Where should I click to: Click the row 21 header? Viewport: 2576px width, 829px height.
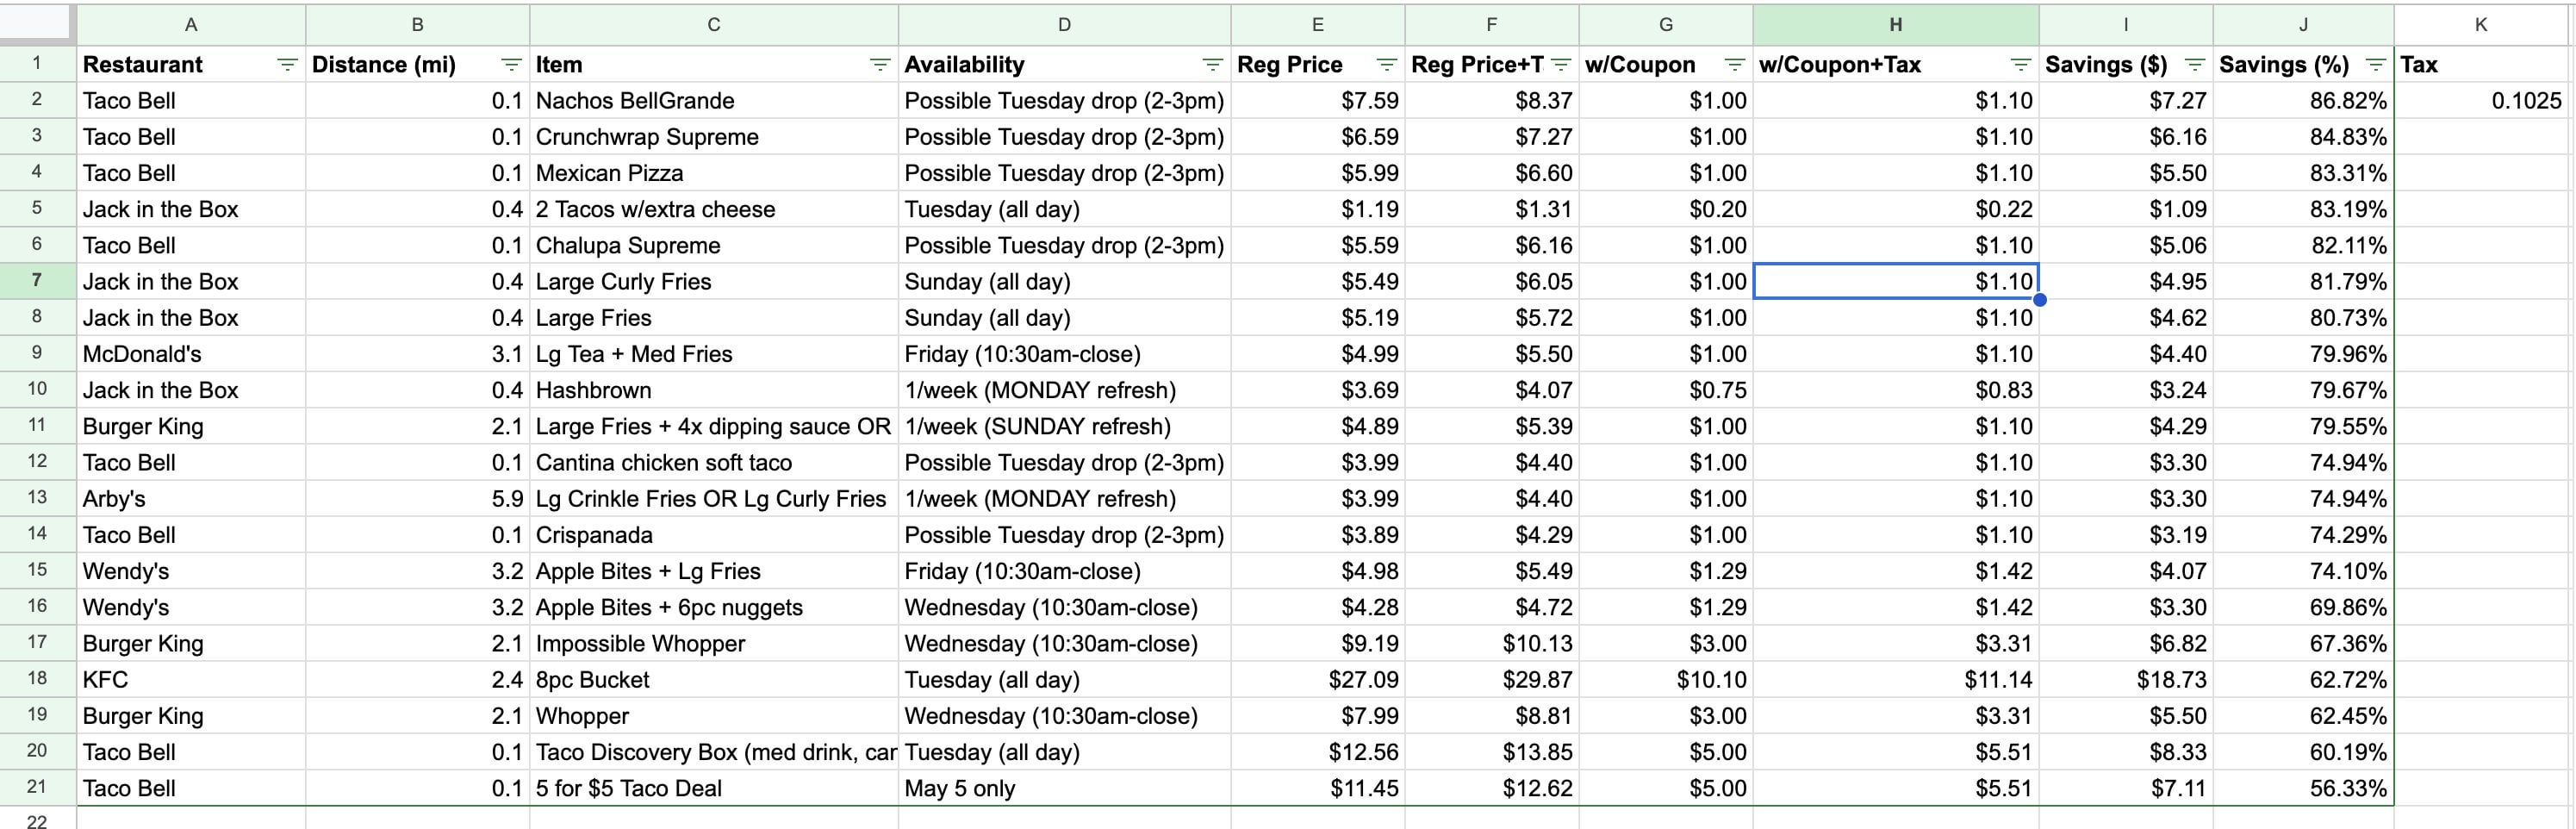point(37,788)
